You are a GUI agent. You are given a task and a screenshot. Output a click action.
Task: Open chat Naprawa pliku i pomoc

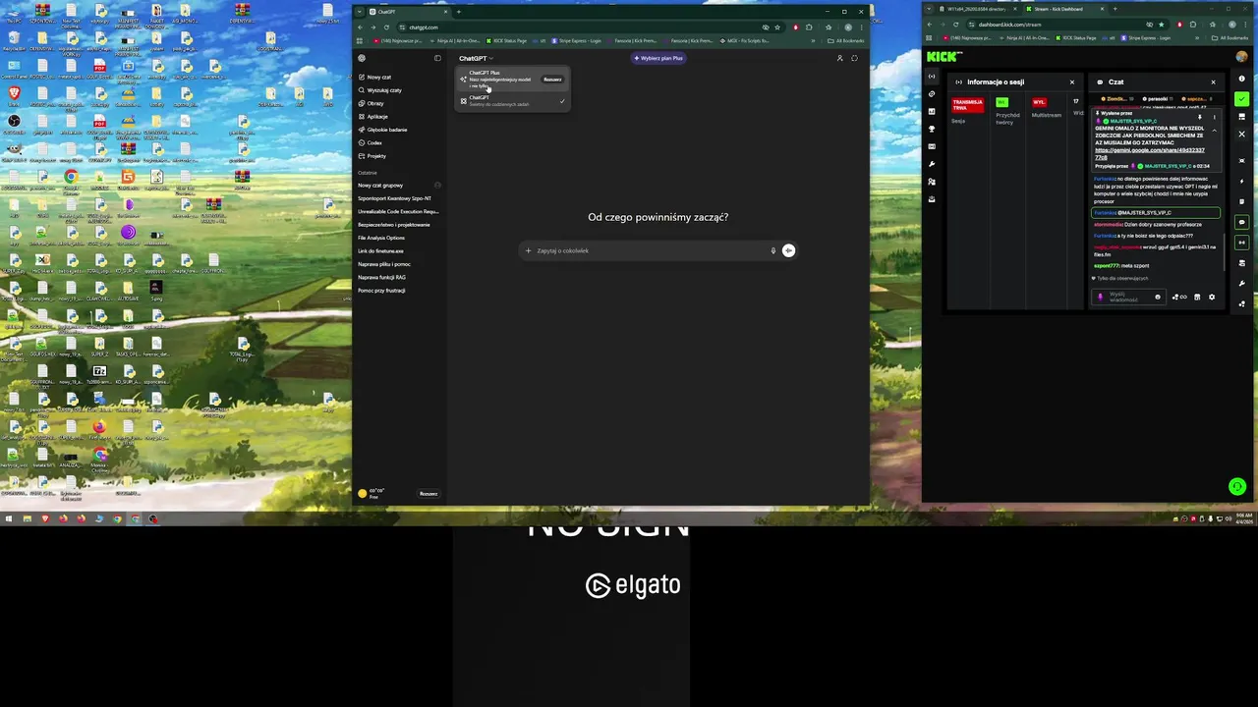point(384,264)
